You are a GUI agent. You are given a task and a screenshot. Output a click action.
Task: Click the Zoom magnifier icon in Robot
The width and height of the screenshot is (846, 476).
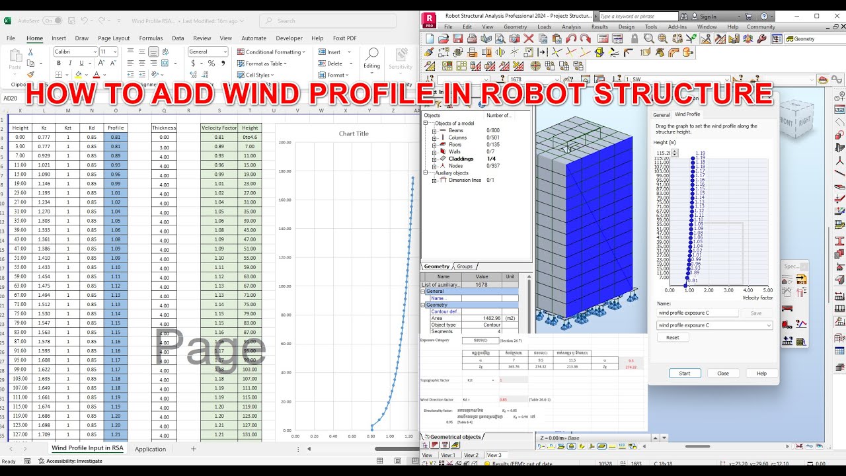[x=649, y=38]
